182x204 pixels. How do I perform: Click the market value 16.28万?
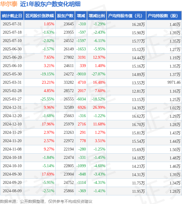pos(138,24)
